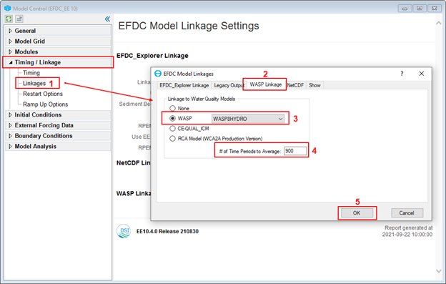Open Restart Options in the tree
The height and width of the screenshot is (284, 446).
coord(43,94)
